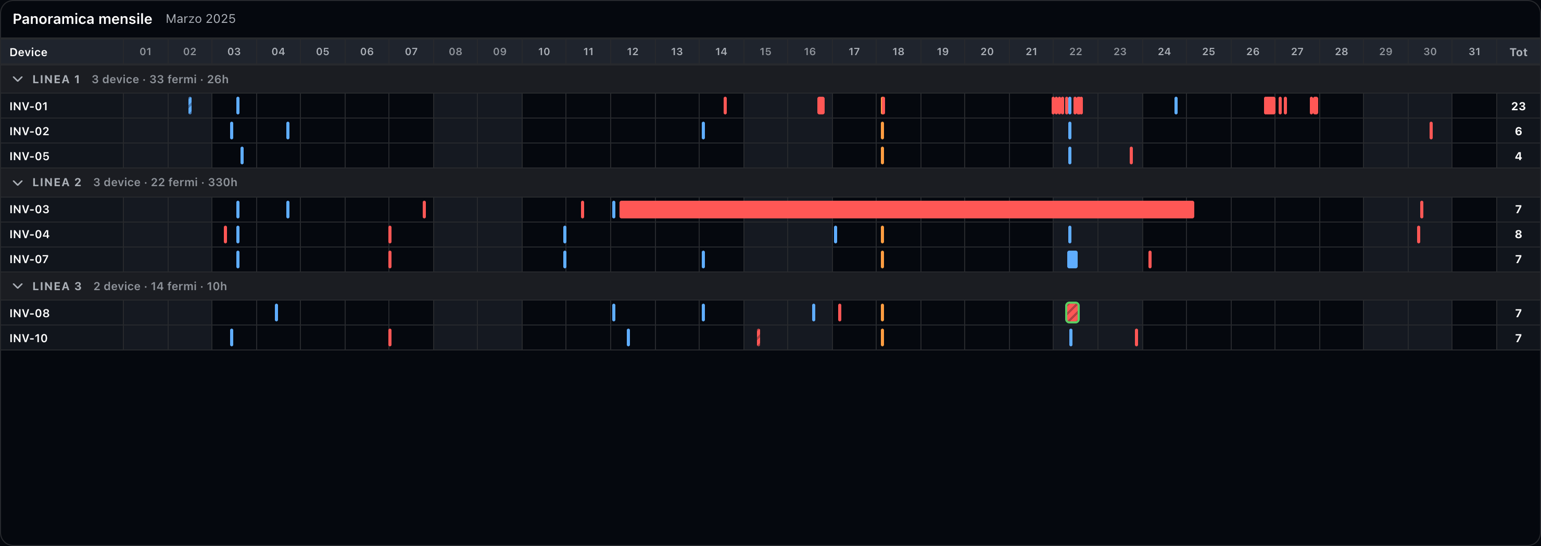Click the blue marker on INV-04 day 17
Image resolution: width=1541 pixels, height=546 pixels.
(x=835, y=235)
